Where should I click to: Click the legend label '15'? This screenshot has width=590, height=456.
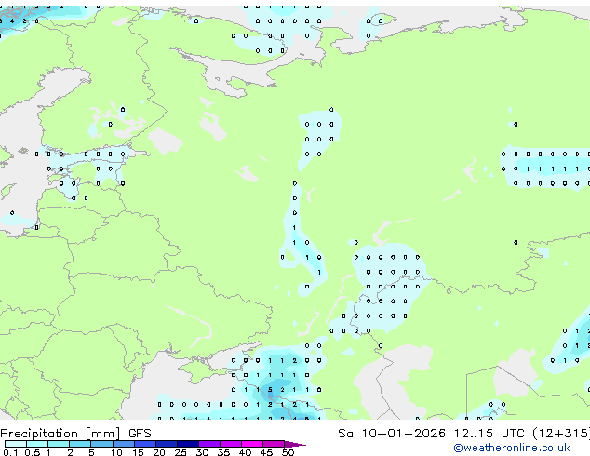point(138,452)
